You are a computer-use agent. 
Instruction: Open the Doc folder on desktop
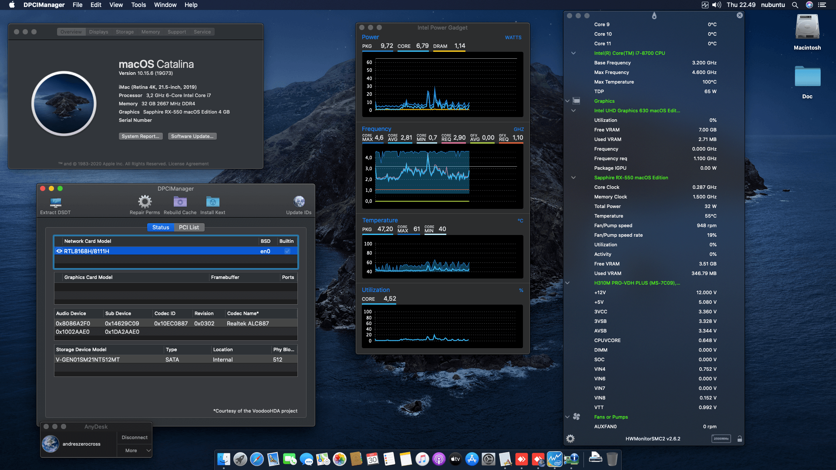[807, 82]
